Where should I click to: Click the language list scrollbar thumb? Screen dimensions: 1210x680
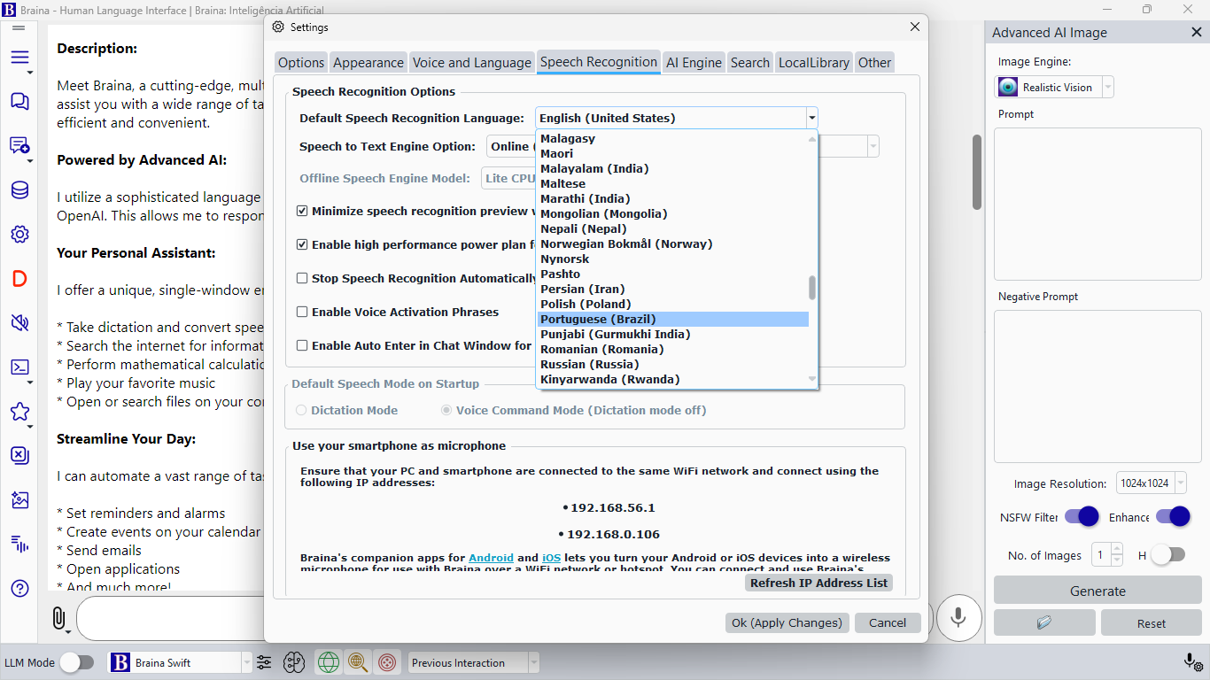(x=812, y=288)
